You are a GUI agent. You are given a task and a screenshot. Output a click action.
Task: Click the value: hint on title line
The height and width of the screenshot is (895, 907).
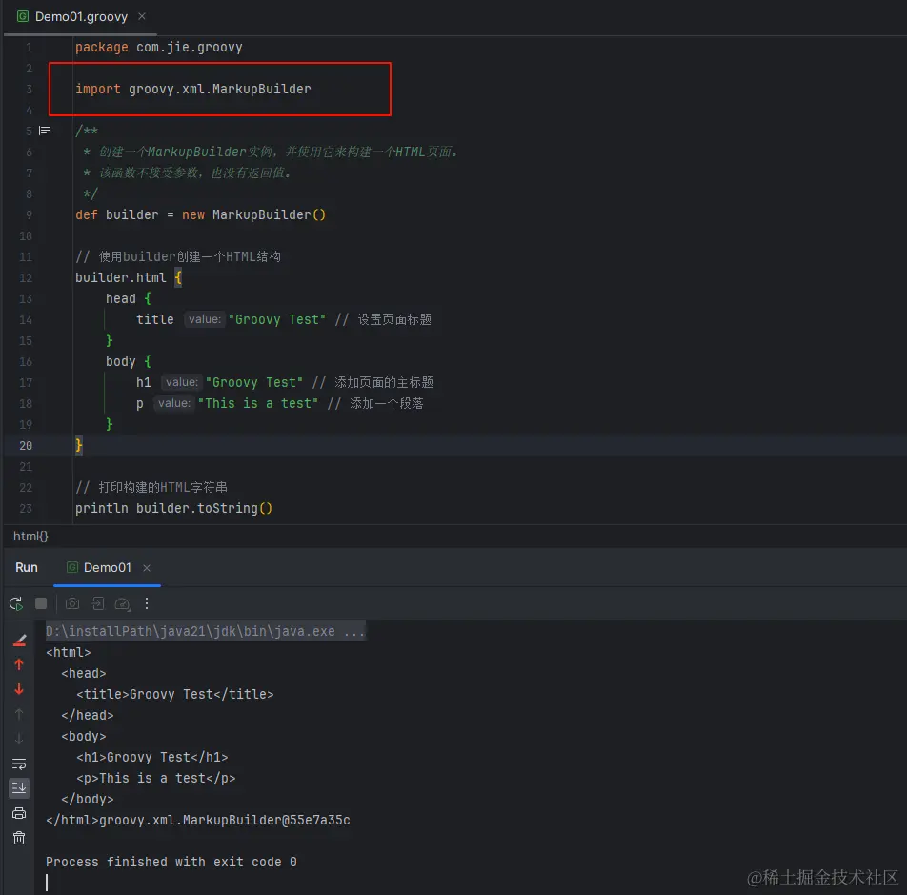point(205,319)
